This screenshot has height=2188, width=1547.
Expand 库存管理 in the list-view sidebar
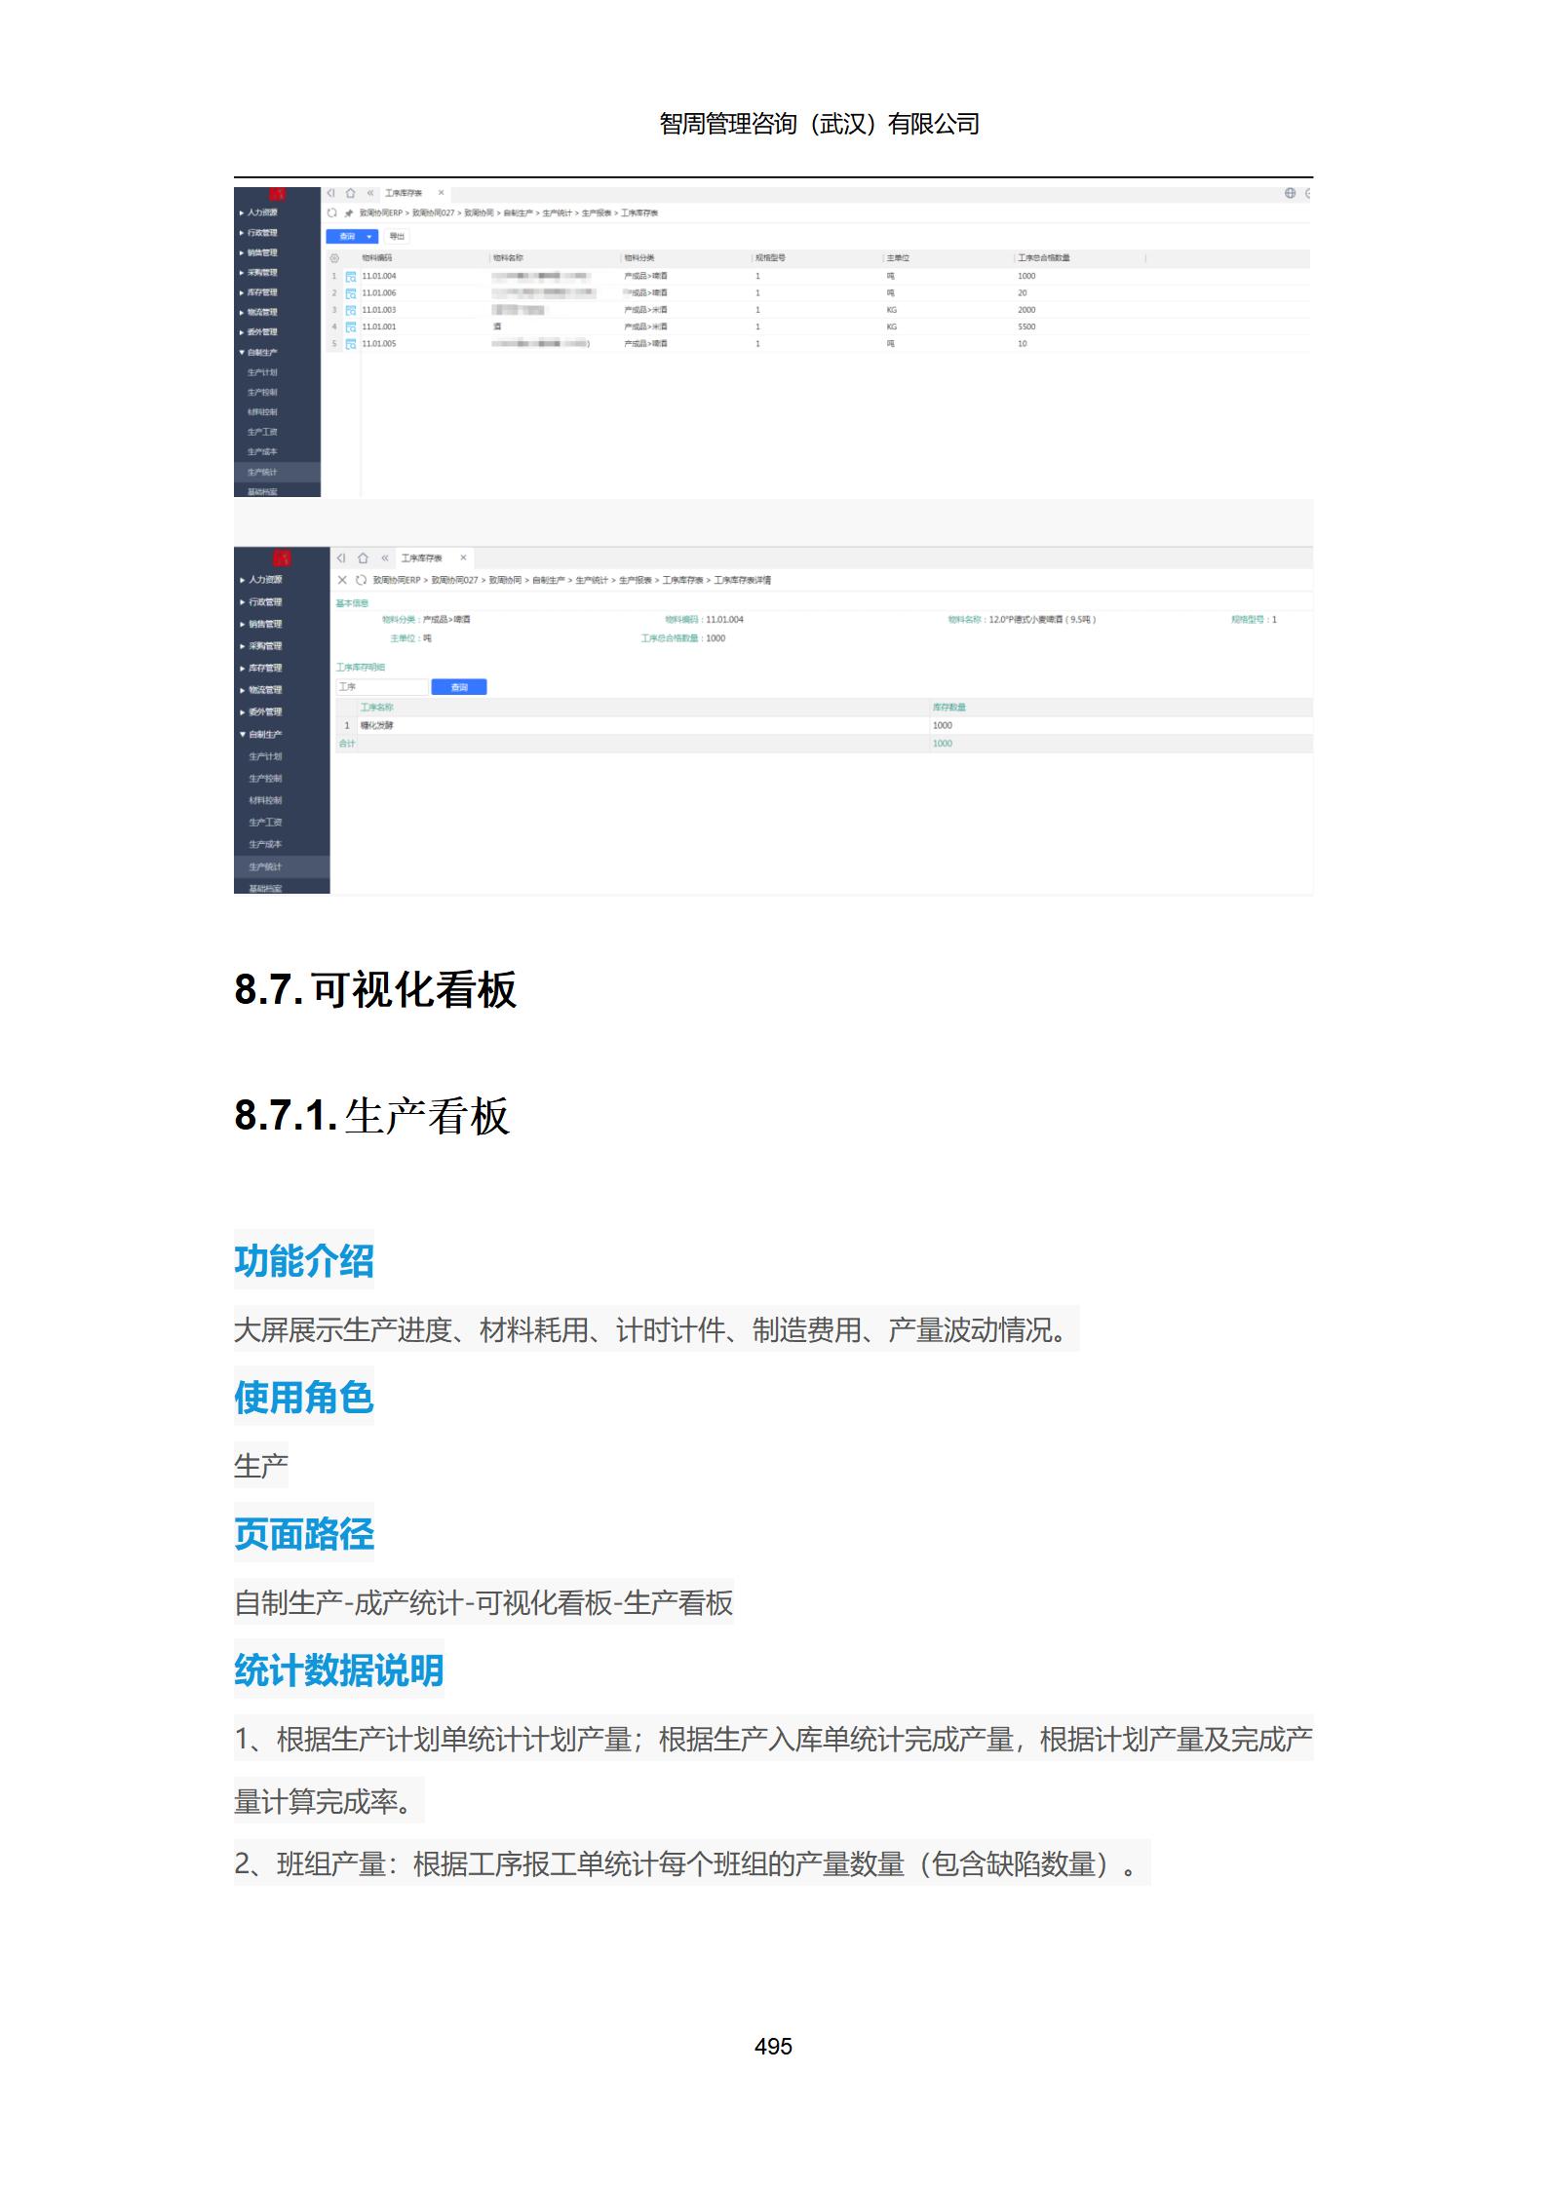point(259,292)
